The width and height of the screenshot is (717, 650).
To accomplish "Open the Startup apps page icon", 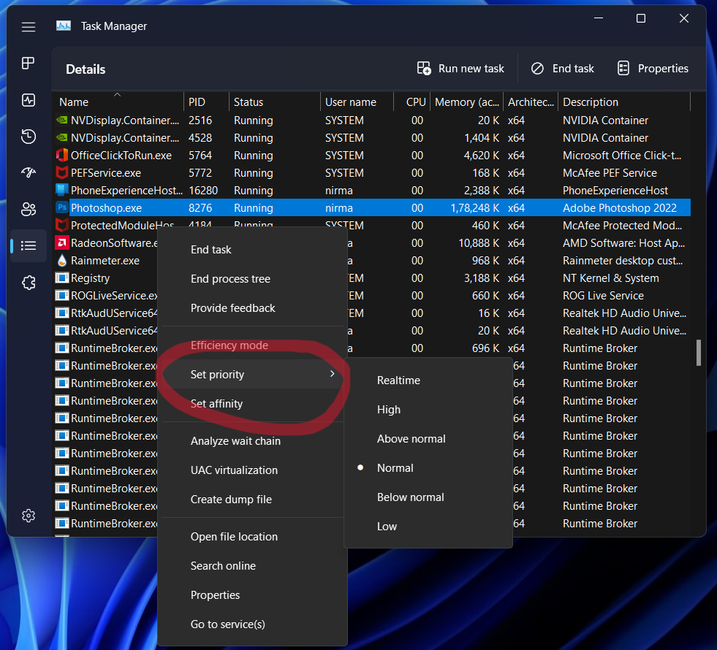I will pyautogui.click(x=29, y=172).
